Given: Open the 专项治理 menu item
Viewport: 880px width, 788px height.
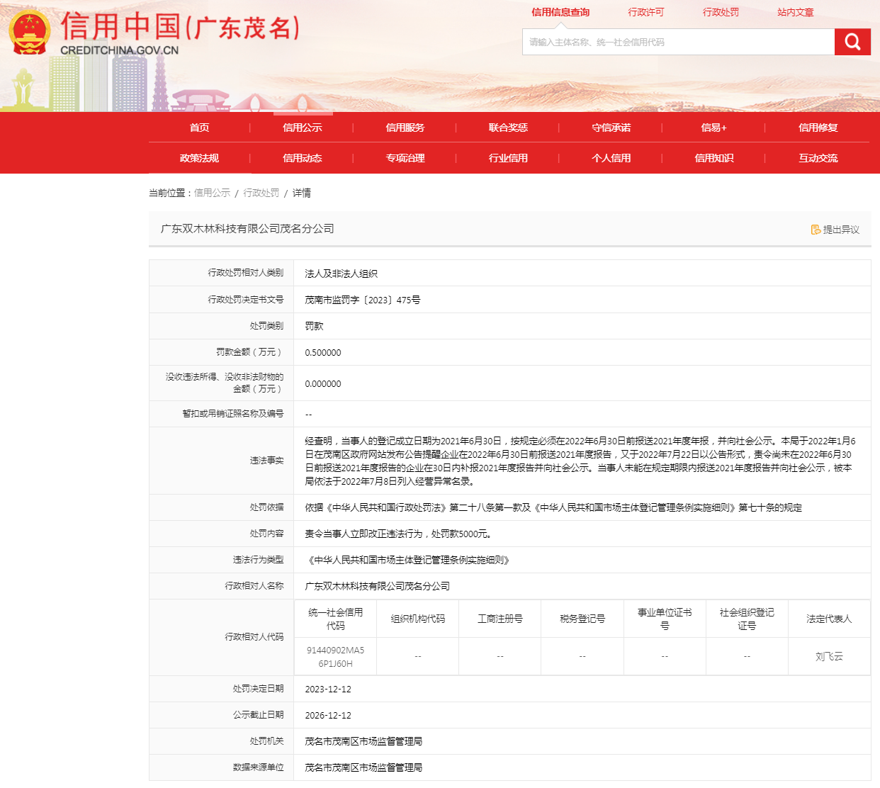Looking at the screenshot, I should [405, 158].
